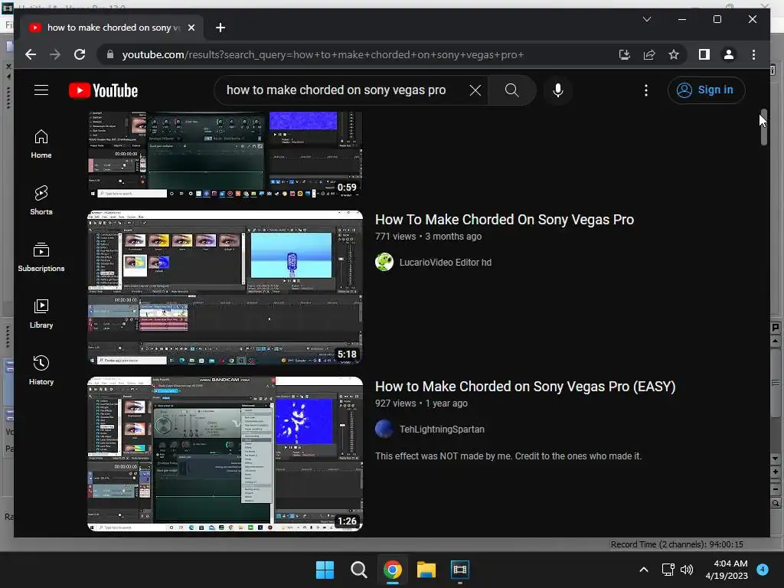Clear the search query with X
784x588 pixels.
475,90
